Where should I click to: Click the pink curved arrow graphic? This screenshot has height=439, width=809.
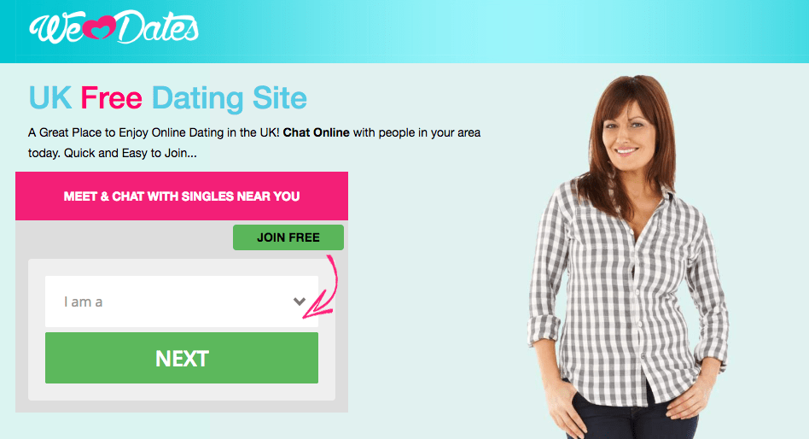[x=321, y=285]
